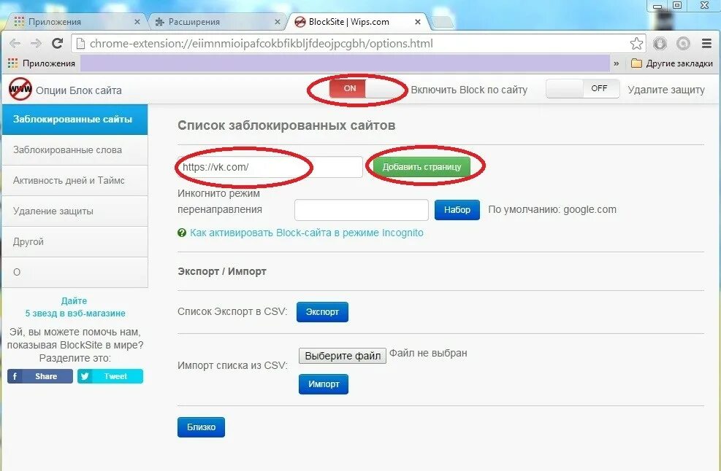Click the round grey extension icon next to the menu

point(683,44)
